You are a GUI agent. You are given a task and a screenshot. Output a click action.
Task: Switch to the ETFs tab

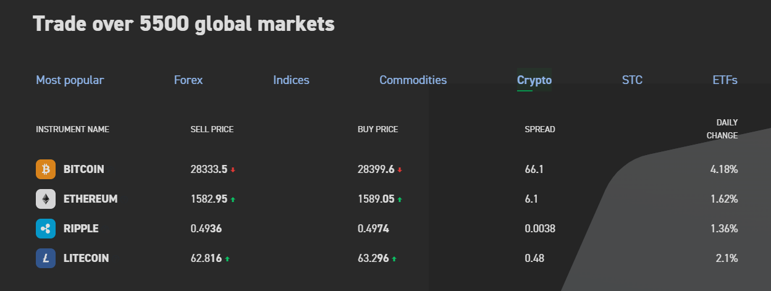[725, 80]
